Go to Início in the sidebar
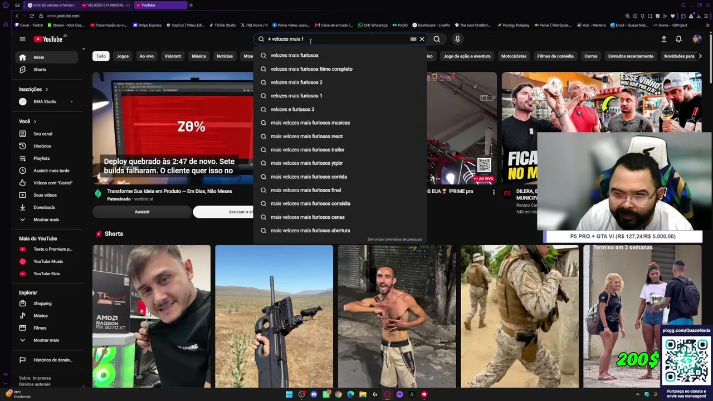 [47, 57]
